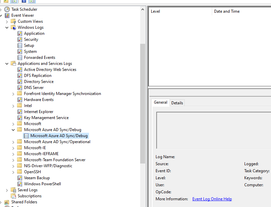This screenshot has height=207, width=271.
Task: Expand Microsoft Azure AD Sync/Operational folder
Action: (13, 142)
